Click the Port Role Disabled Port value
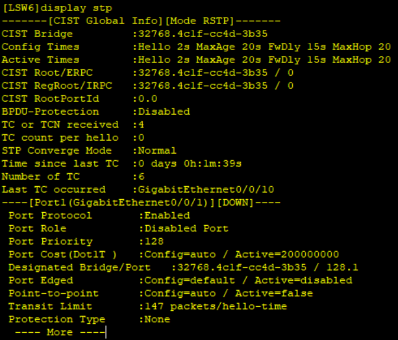This screenshot has height=340, width=398. click(x=186, y=228)
